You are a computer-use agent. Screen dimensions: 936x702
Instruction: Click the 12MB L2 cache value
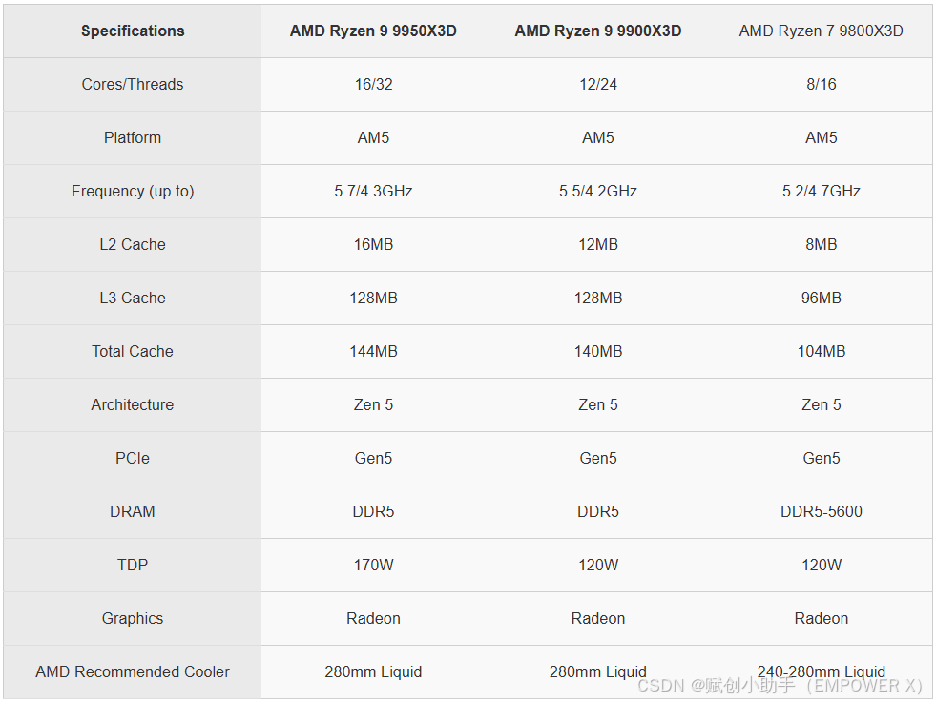coord(598,245)
